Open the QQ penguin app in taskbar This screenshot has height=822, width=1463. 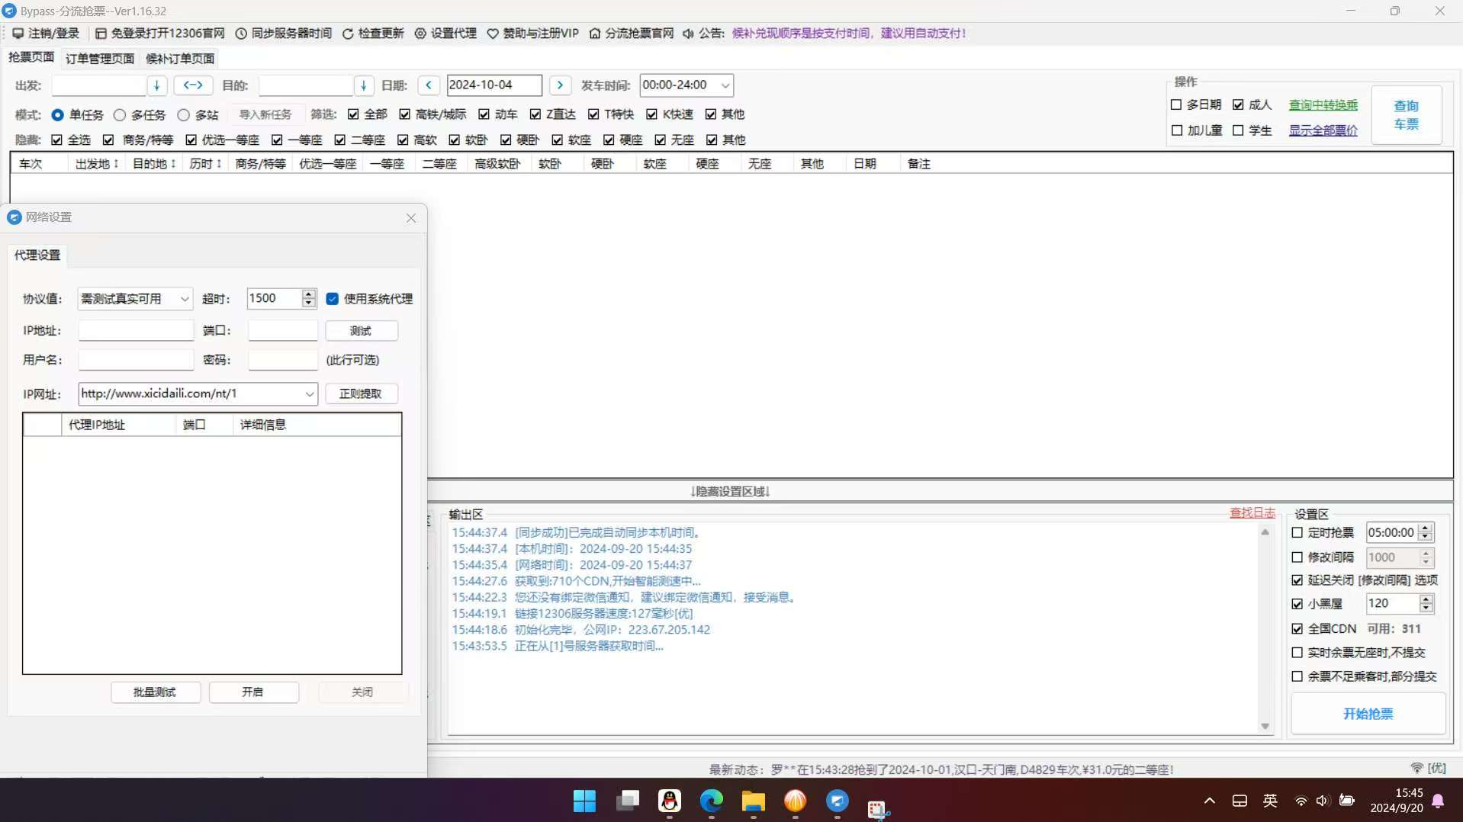[669, 801]
